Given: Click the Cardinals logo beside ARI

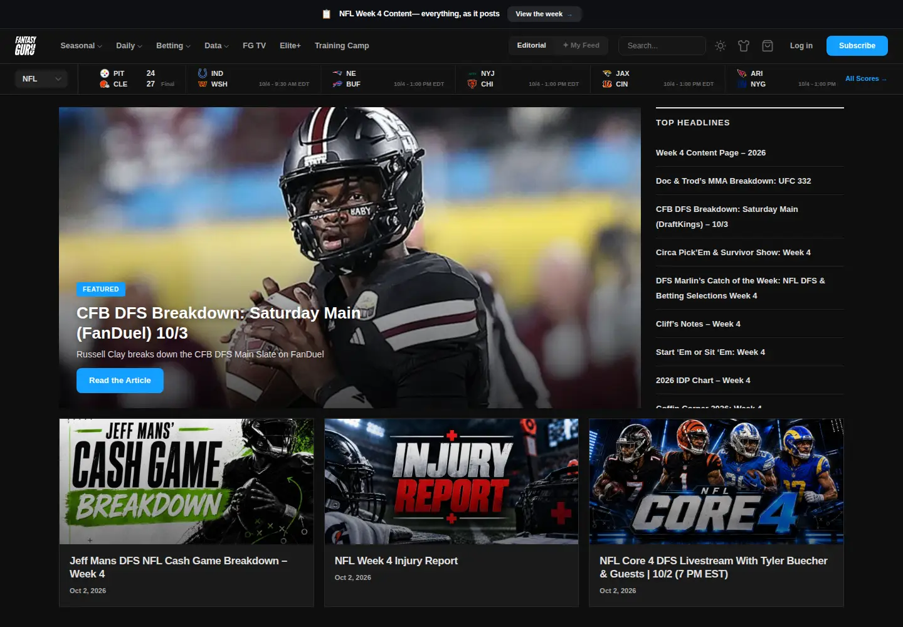Looking at the screenshot, I should point(742,73).
